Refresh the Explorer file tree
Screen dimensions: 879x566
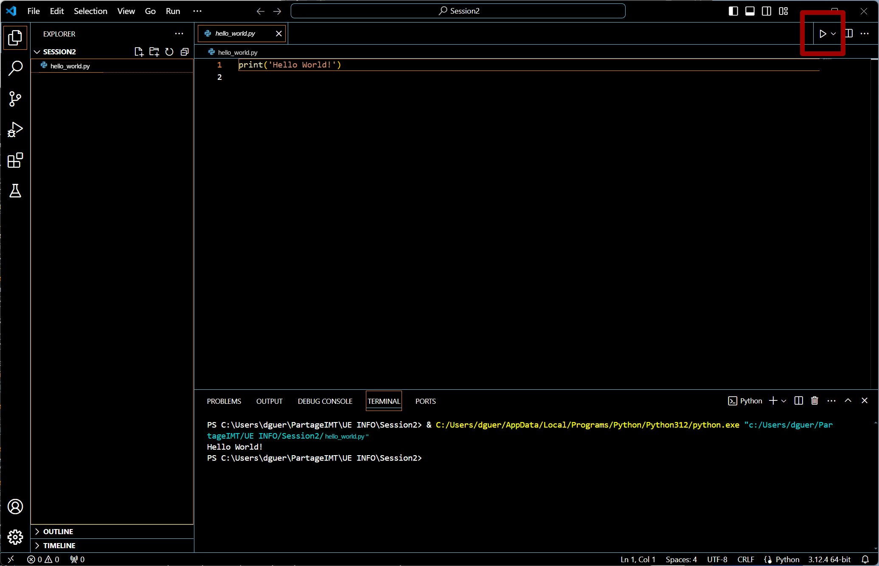pos(169,52)
